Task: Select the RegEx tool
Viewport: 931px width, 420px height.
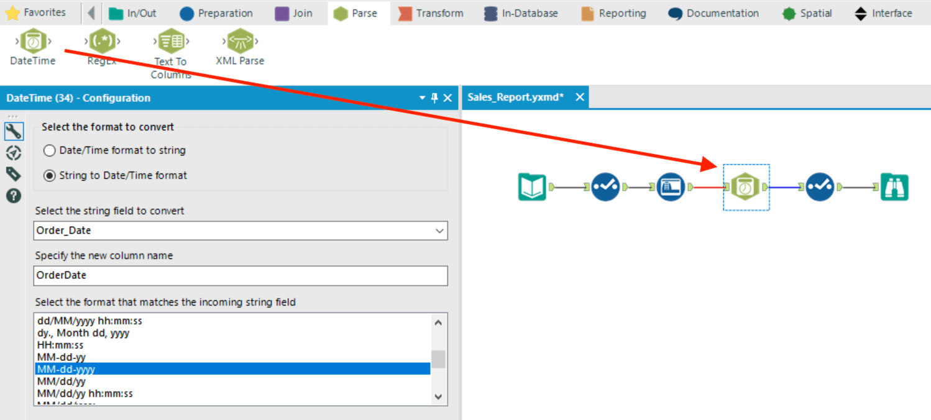Action: [x=101, y=42]
